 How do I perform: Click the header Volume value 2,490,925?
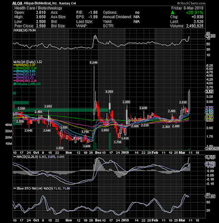194,26
